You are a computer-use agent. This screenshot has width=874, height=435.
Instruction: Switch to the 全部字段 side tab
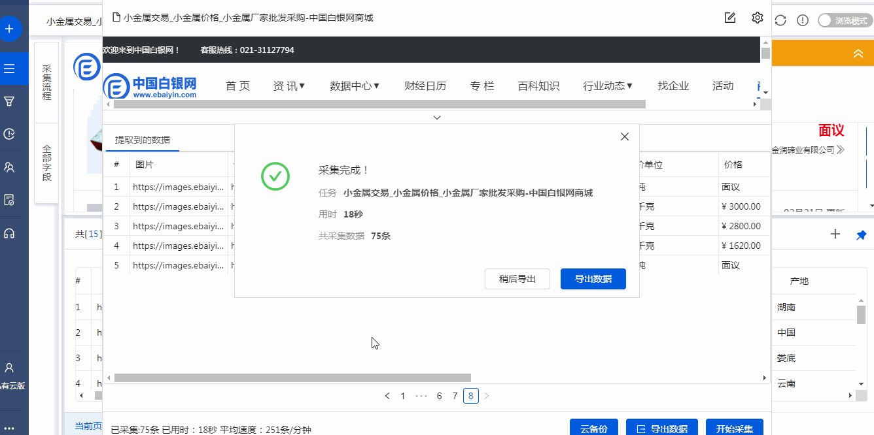tap(46, 163)
